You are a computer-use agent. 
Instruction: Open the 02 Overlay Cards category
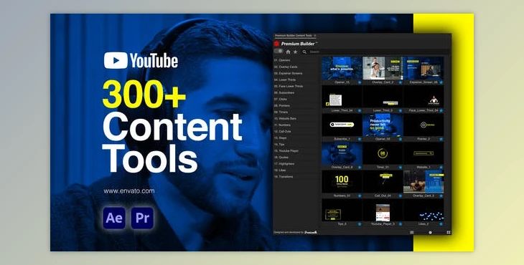(286, 67)
